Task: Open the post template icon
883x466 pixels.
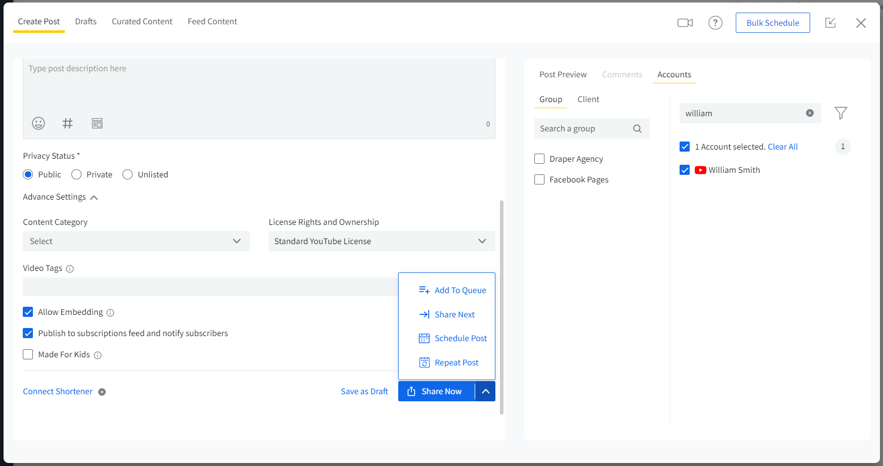Action: (97, 123)
